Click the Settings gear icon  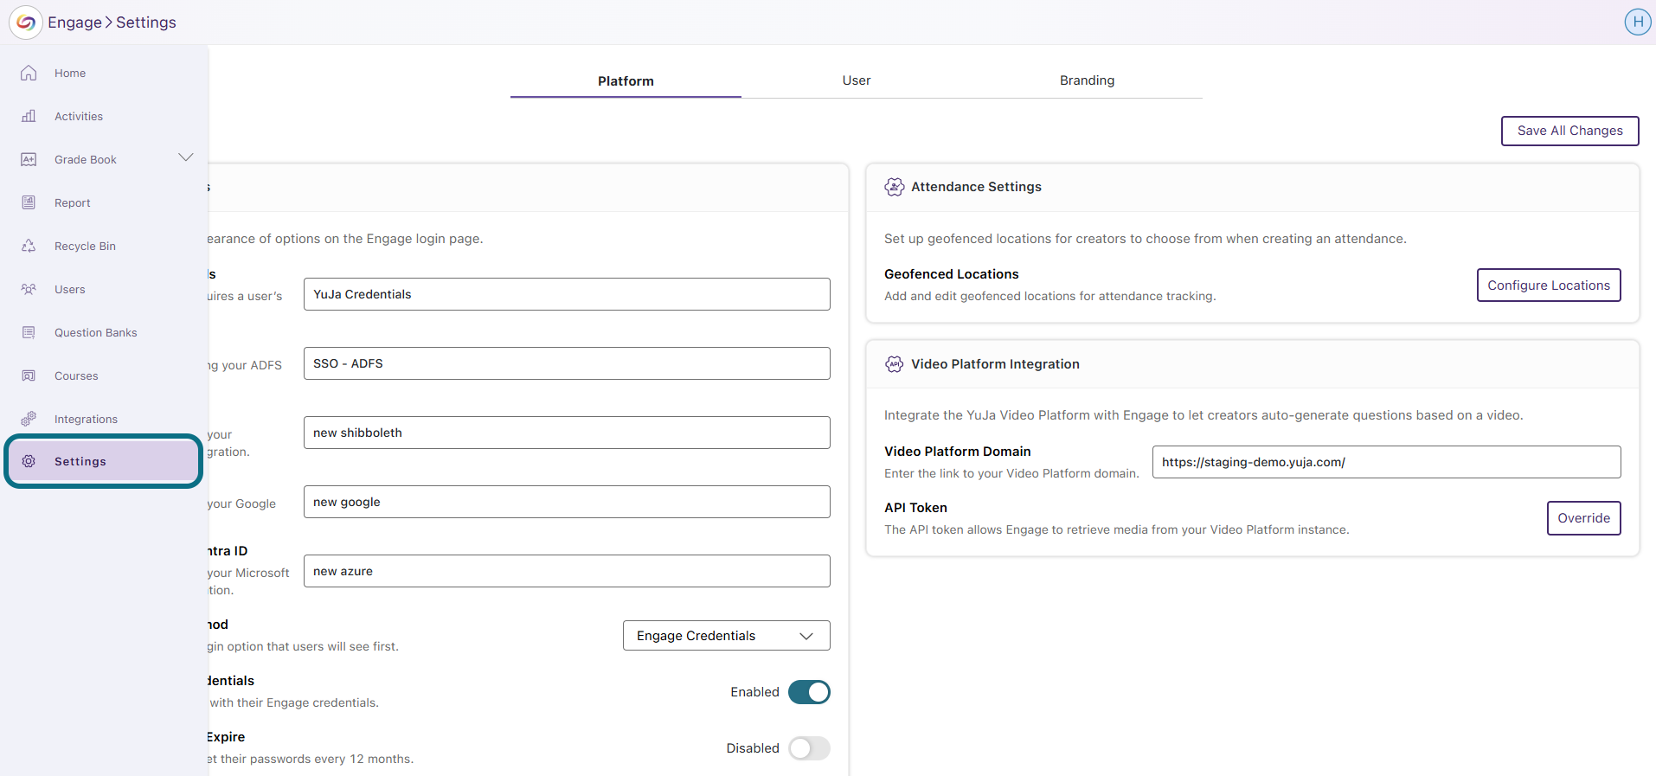(29, 461)
